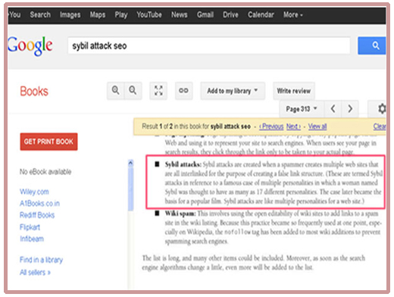Open Drive in the top navigation bar
The height and width of the screenshot is (297, 394).
tap(230, 14)
